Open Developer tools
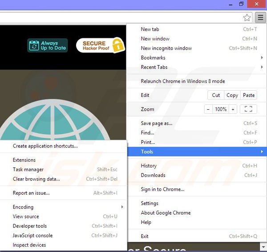This screenshot has width=267, height=252. [63, 226]
